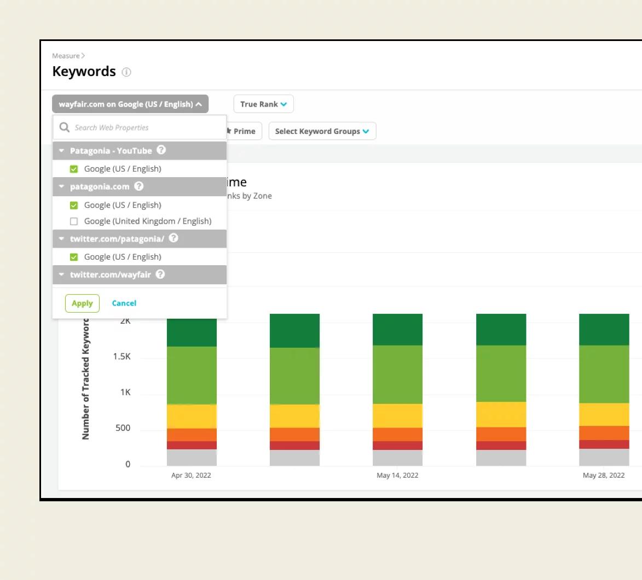
Task: Click the magnifier icon in search box
Action: pos(64,127)
